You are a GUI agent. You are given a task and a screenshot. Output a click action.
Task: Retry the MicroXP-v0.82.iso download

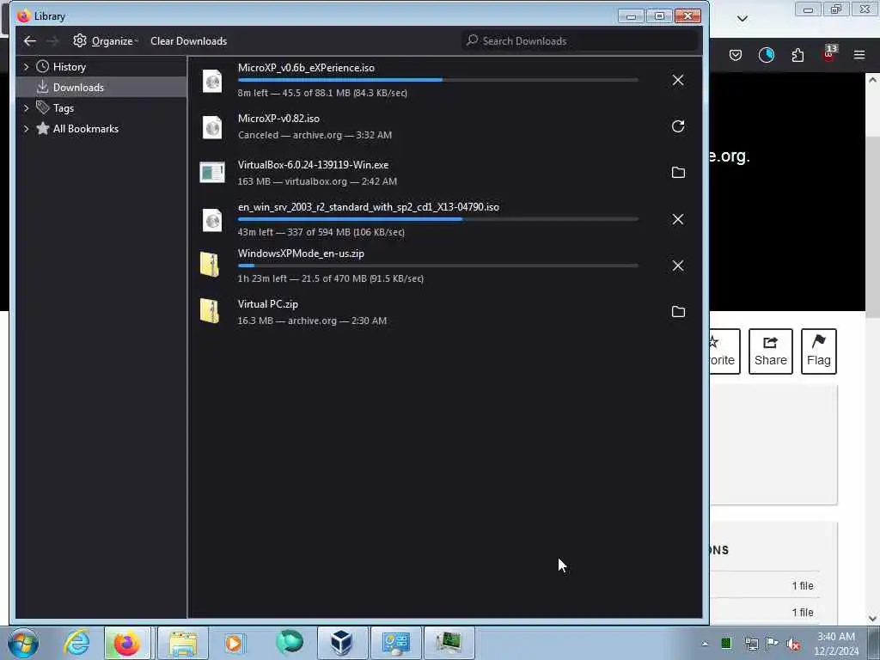[x=678, y=126]
